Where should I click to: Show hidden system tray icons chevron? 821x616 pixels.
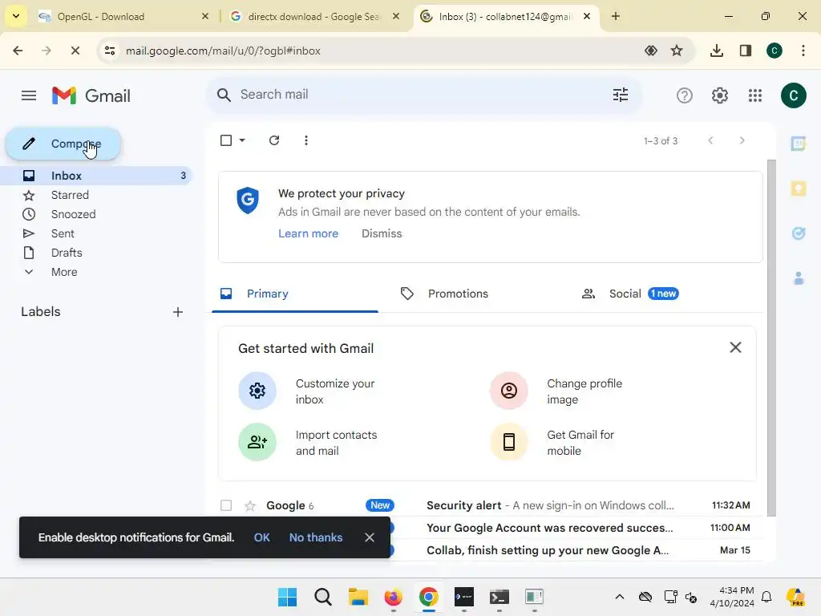pyautogui.click(x=620, y=597)
